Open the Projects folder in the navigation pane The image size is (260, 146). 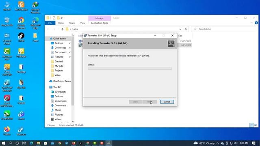(58, 71)
